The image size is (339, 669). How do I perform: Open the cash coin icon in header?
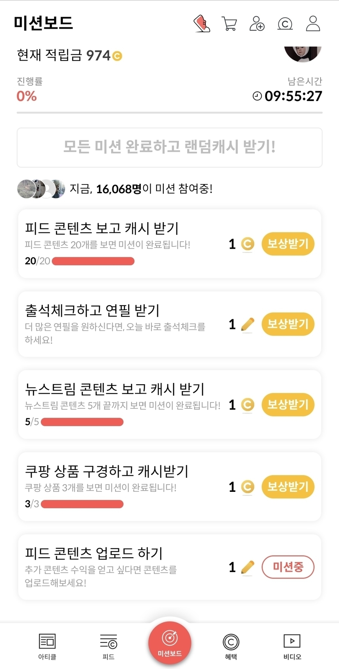[x=285, y=24]
